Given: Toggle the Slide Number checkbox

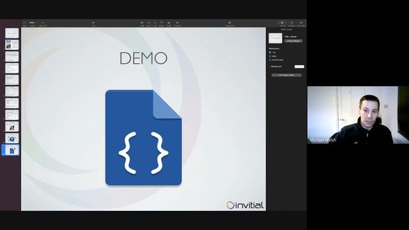Looking at the screenshot, I should pos(270,59).
